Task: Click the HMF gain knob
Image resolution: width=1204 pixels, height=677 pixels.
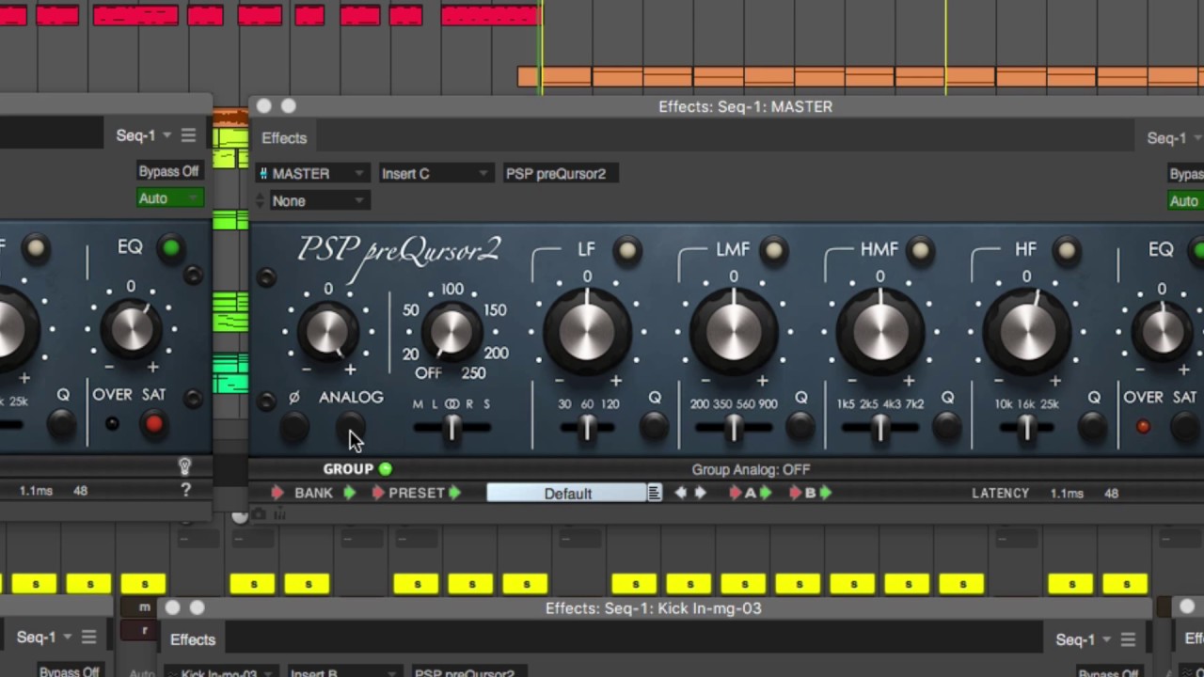Action: click(880, 334)
